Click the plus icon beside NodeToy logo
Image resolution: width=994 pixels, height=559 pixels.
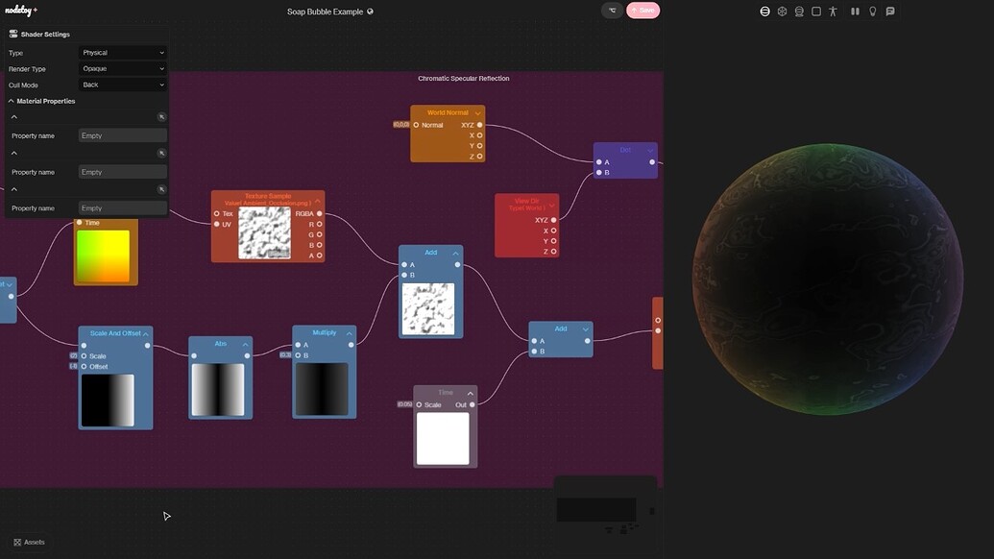(x=36, y=10)
